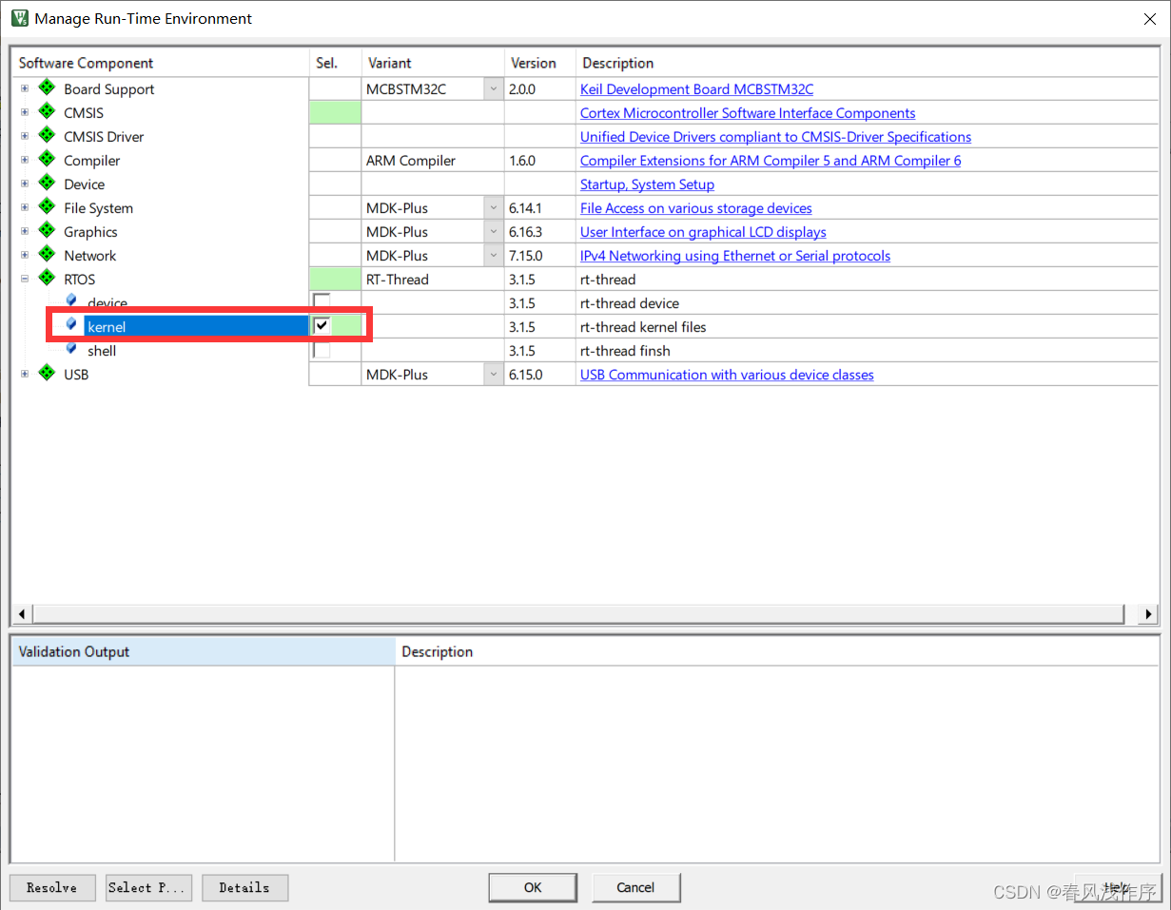Click the ARM Compiler variant cell
The height and width of the screenshot is (910, 1171).
click(x=433, y=161)
